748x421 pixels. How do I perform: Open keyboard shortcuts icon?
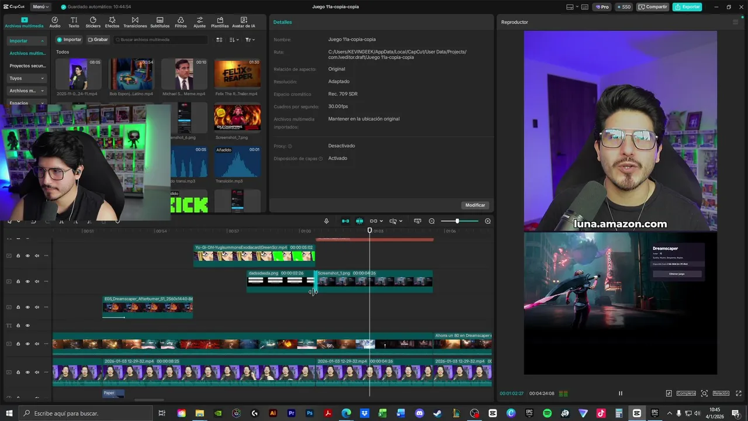coord(586,7)
